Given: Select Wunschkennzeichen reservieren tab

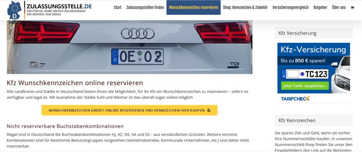Looking at the screenshot, I should click(x=193, y=7).
